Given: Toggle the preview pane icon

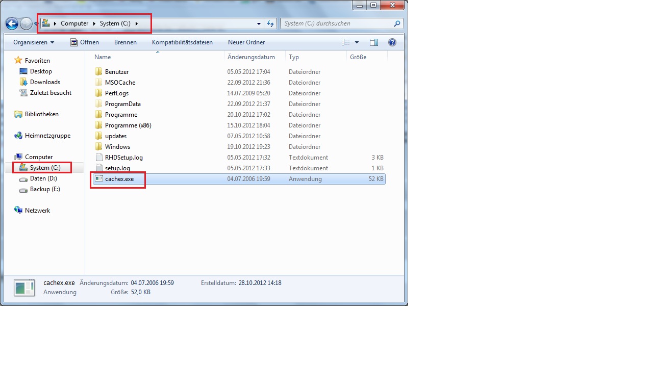Looking at the screenshot, I should pos(374,42).
